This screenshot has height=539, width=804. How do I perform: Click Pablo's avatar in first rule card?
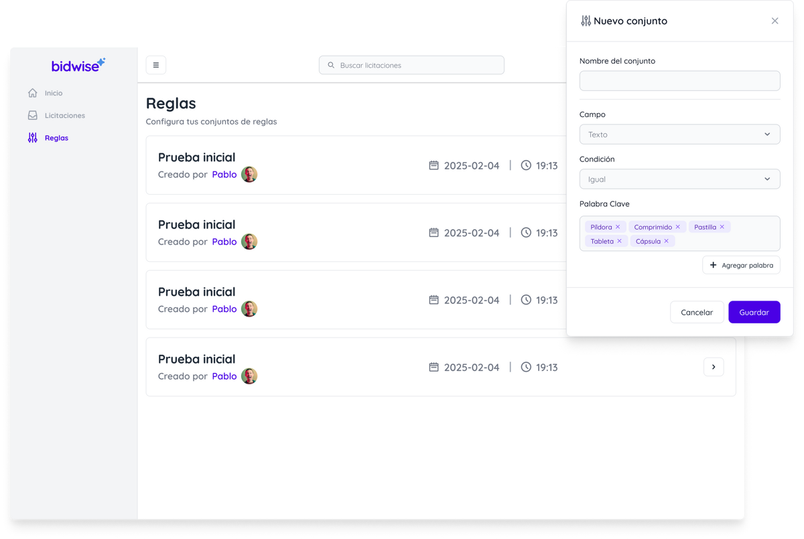[249, 175]
